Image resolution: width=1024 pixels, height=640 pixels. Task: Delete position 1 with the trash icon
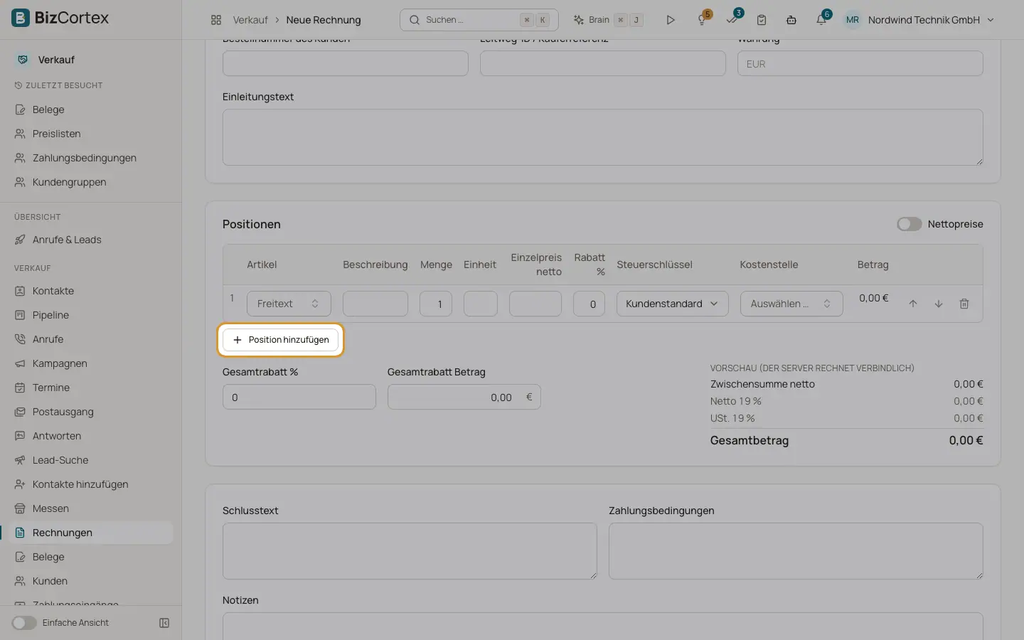[964, 304]
